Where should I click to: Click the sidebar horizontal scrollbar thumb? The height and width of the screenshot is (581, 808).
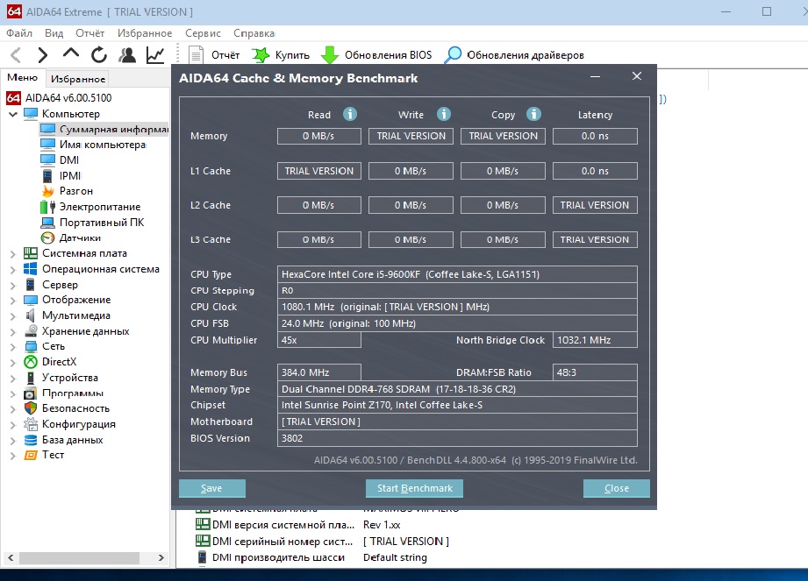79,558
